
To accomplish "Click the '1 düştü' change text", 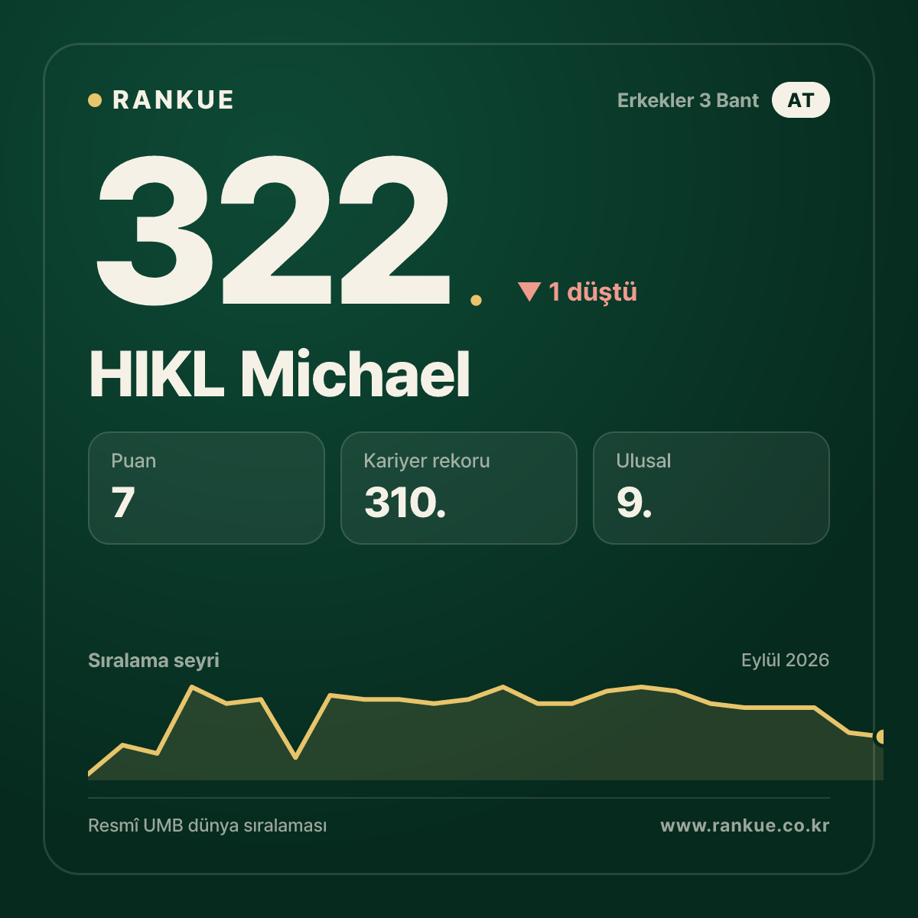I will click(x=593, y=291).
